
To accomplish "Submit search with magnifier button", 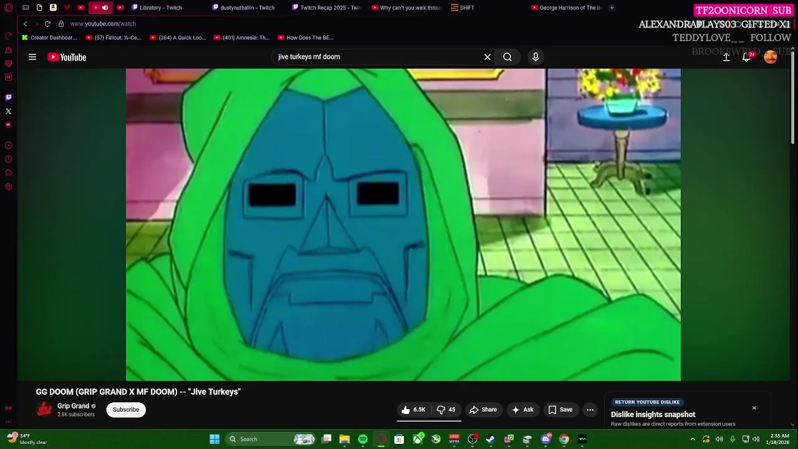I will [x=507, y=57].
